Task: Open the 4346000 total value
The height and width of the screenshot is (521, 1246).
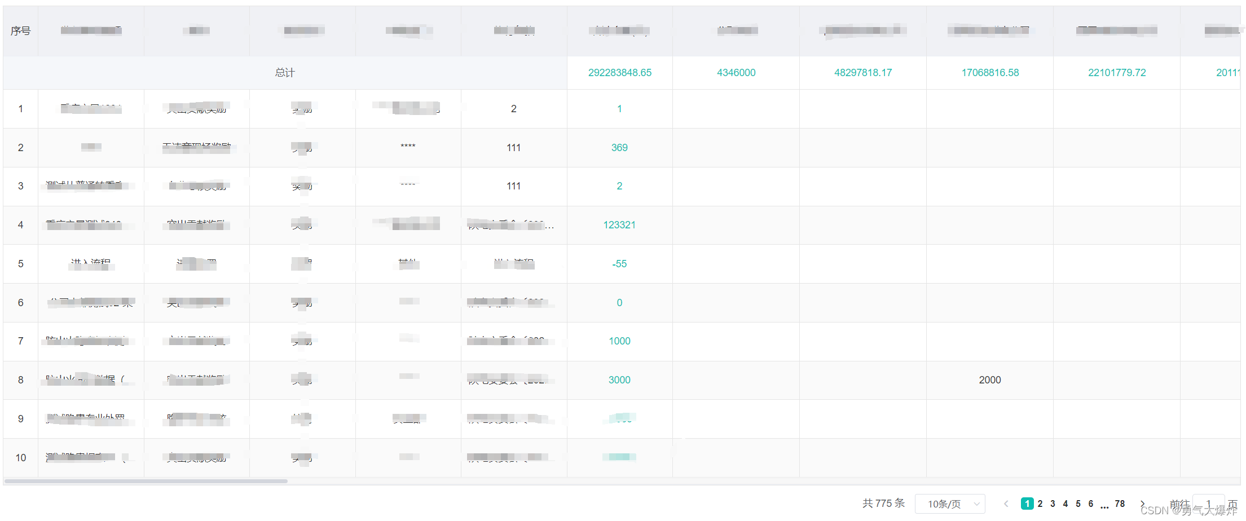Action: (x=736, y=72)
